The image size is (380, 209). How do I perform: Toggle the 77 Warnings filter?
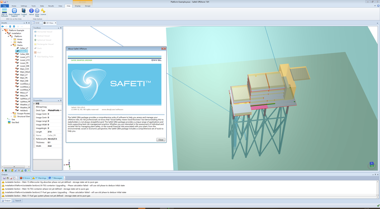pos(39,178)
